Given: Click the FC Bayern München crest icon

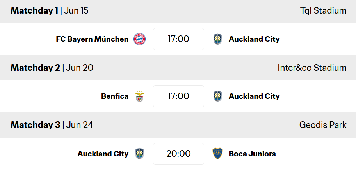Looking at the screenshot, I should click(139, 39).
